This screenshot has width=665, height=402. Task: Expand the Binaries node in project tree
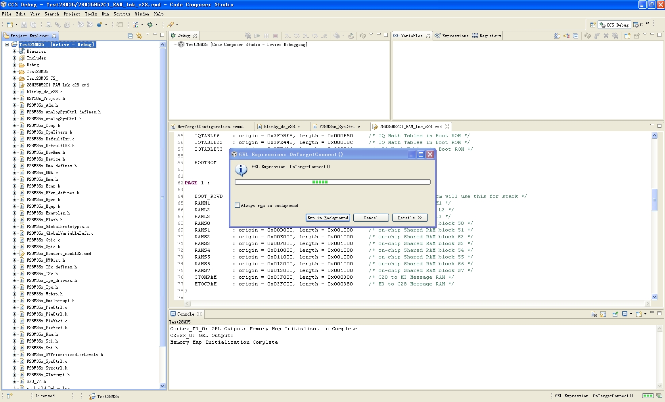(x=15, y=51)
